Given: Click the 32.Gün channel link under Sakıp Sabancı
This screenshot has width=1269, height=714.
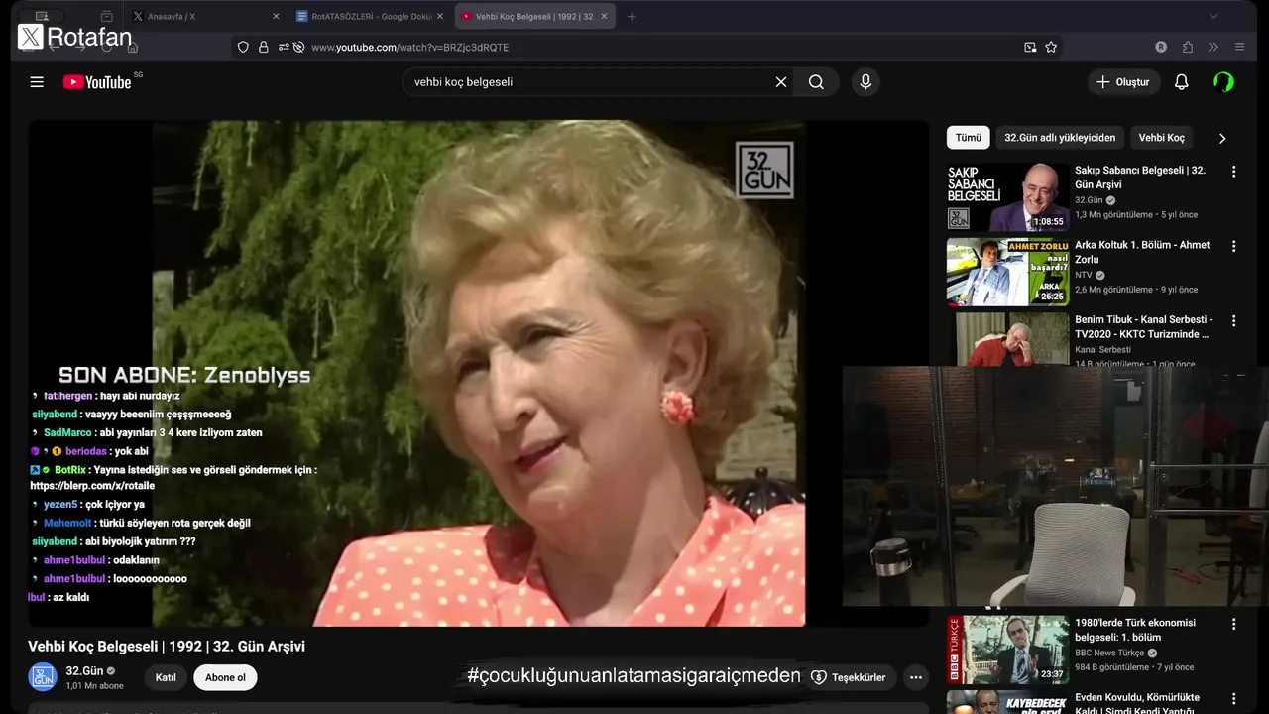Looking at the screenshot, I should (x=1089, y=200).
